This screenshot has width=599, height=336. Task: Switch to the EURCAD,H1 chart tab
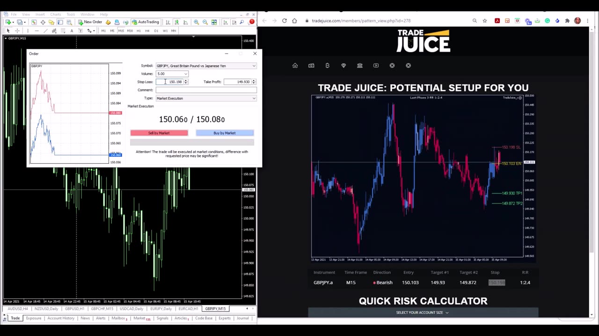pos(188,309)
